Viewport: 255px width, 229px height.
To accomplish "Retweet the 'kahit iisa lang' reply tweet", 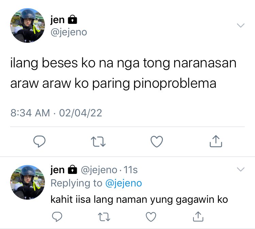I will click(104, 217).
